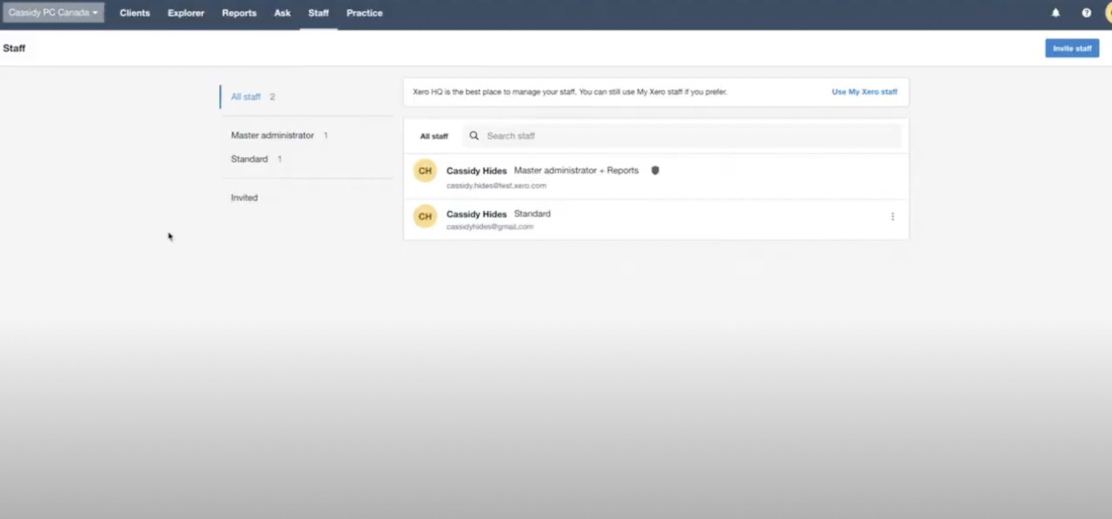Open the Practice menu

click(x=364, y=13)
